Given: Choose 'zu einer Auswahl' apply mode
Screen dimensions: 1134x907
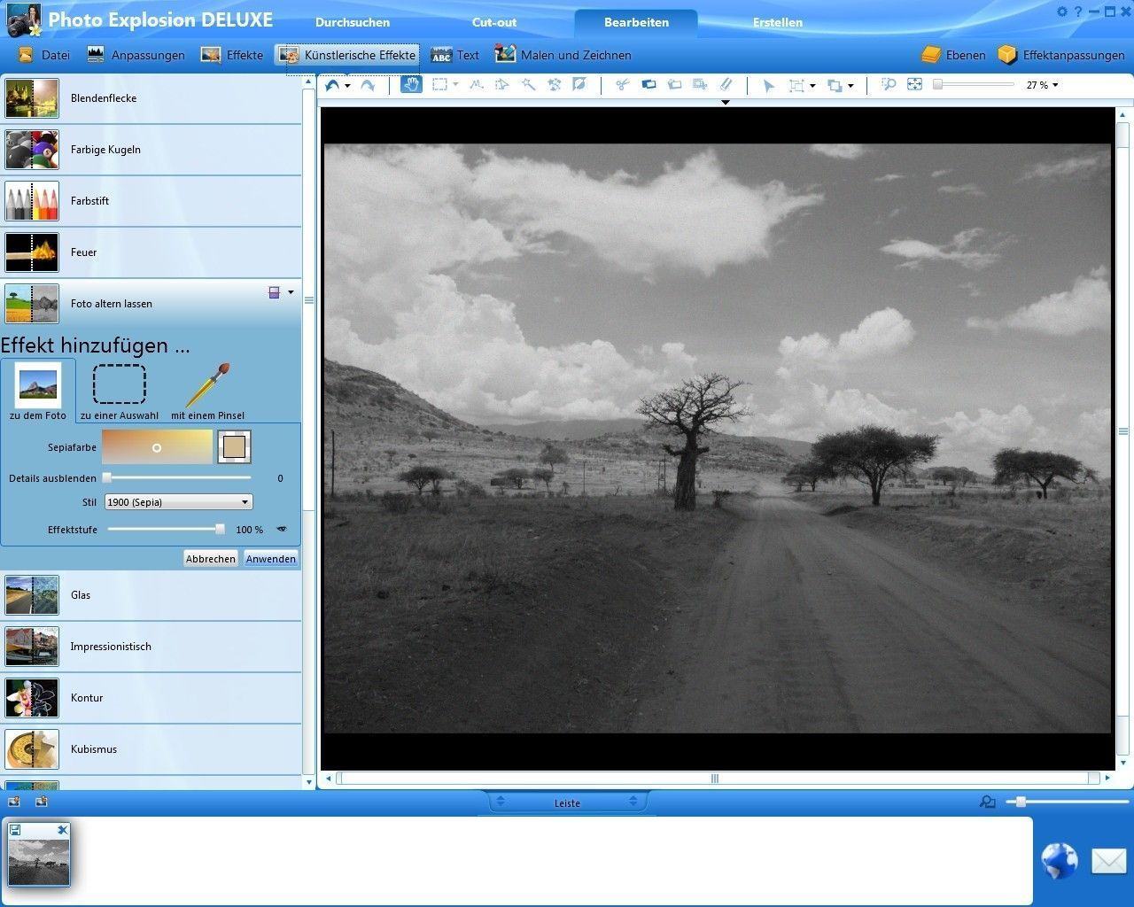Looking at the screenshot, I should 120,391.
